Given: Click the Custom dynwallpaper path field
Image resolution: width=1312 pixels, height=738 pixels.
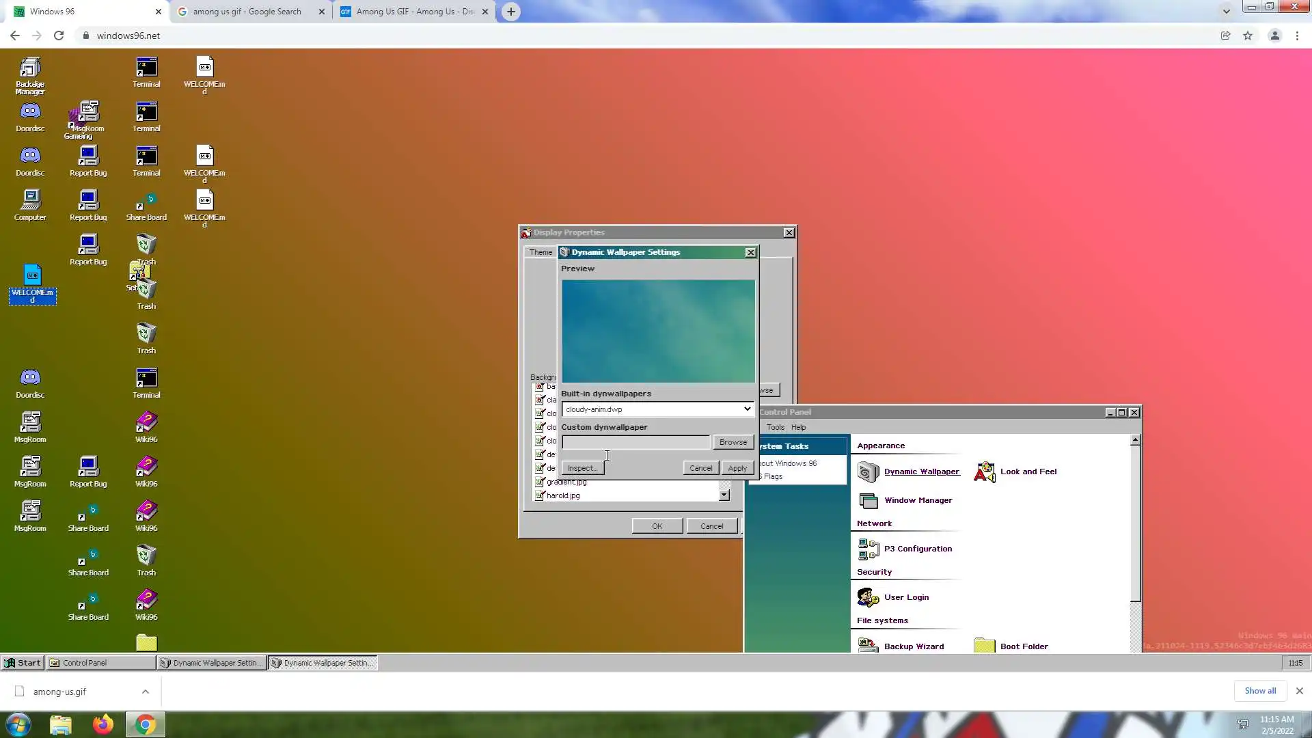Looking at the screenshot, I should pos(635,442).
